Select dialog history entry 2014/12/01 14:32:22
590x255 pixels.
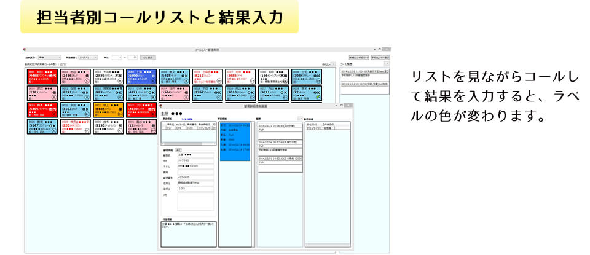(280, 164)
